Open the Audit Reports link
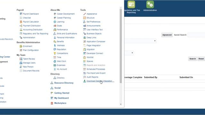 92,77
